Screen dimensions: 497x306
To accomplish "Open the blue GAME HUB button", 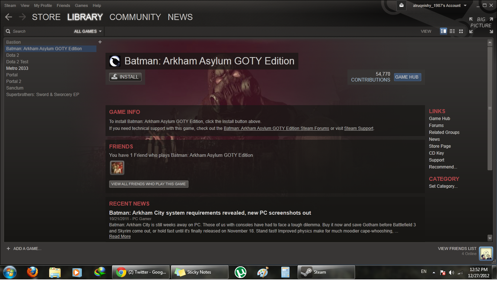I will point(407,77).
